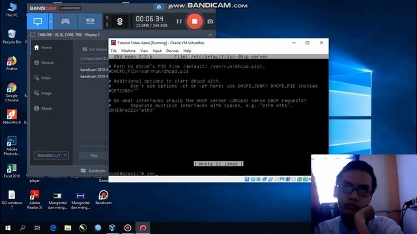
Task: Select Bandicam screen recording mode
Action: point(38,21)
